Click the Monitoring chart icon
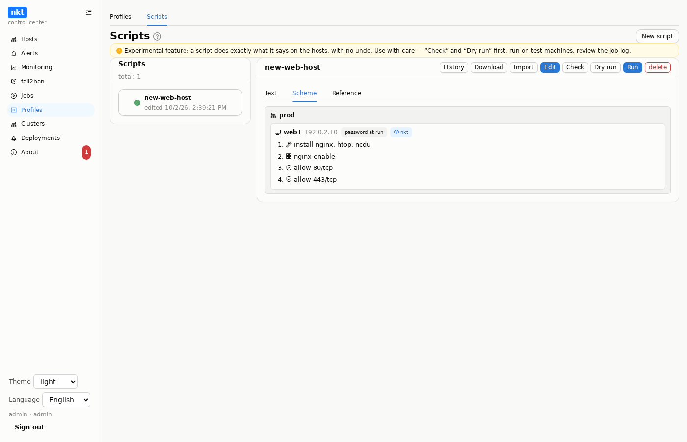687x442 pixels. tap(14, 67)
